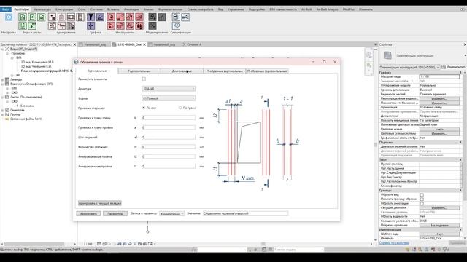Switch to the Диагональные tab
The image size is (467, 262).
point(182,71)
